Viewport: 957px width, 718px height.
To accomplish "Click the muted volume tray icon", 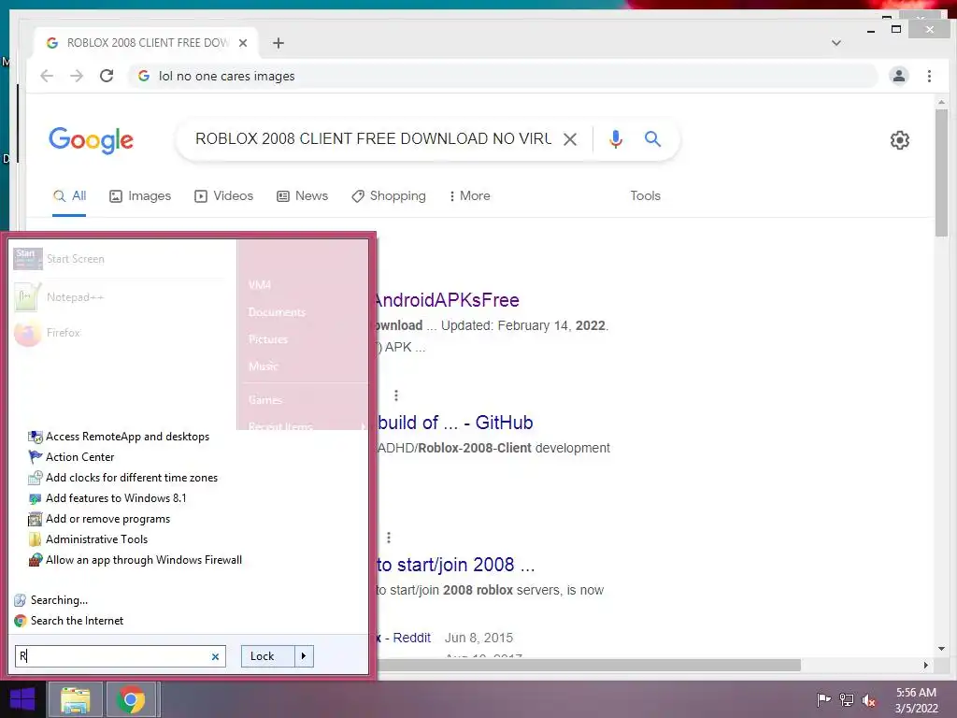I will click(869, 700).
